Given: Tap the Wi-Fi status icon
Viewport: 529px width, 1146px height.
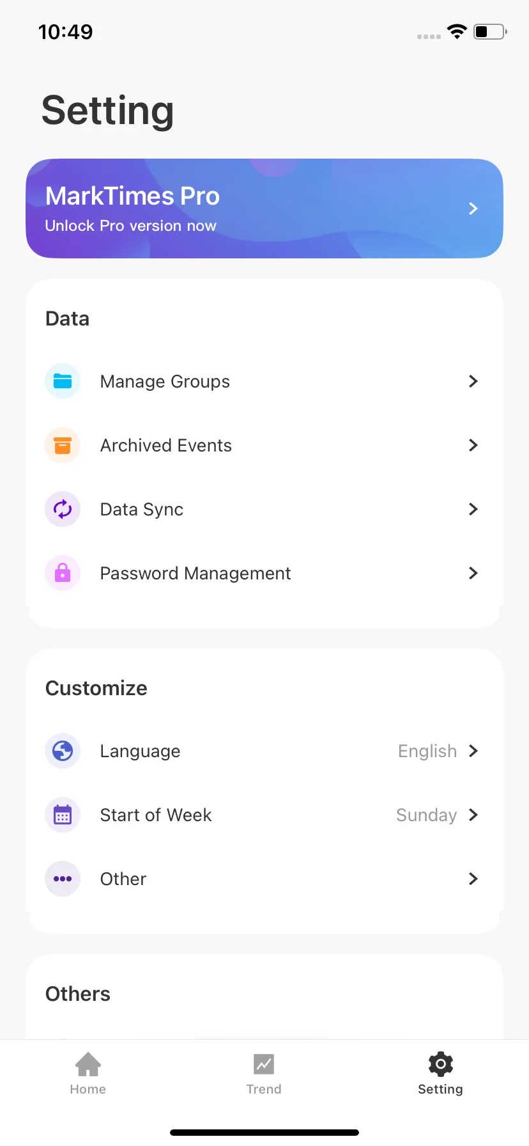Looking at the screenshot, I should pos(457,31).
